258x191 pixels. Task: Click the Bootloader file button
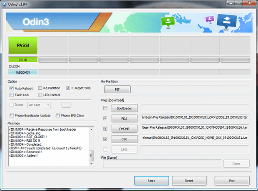point(124,108)
